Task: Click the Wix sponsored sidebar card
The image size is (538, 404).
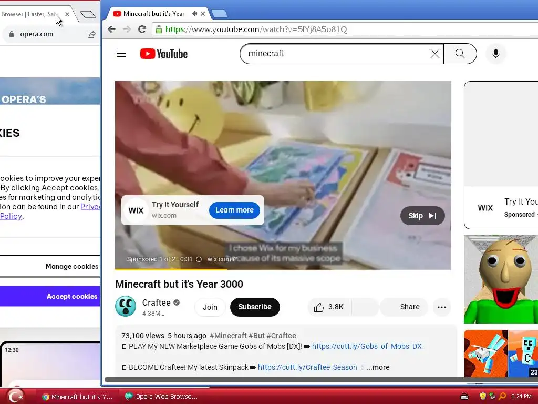Action: (x=501, y=155)
